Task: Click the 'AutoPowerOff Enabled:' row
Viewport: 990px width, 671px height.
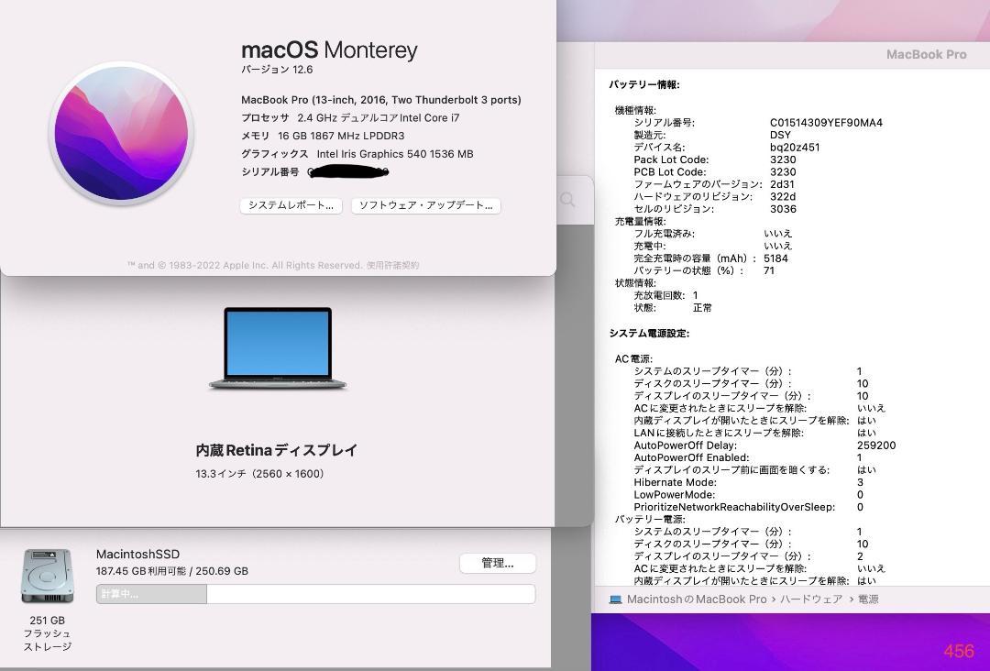Action: click(748, 457)
